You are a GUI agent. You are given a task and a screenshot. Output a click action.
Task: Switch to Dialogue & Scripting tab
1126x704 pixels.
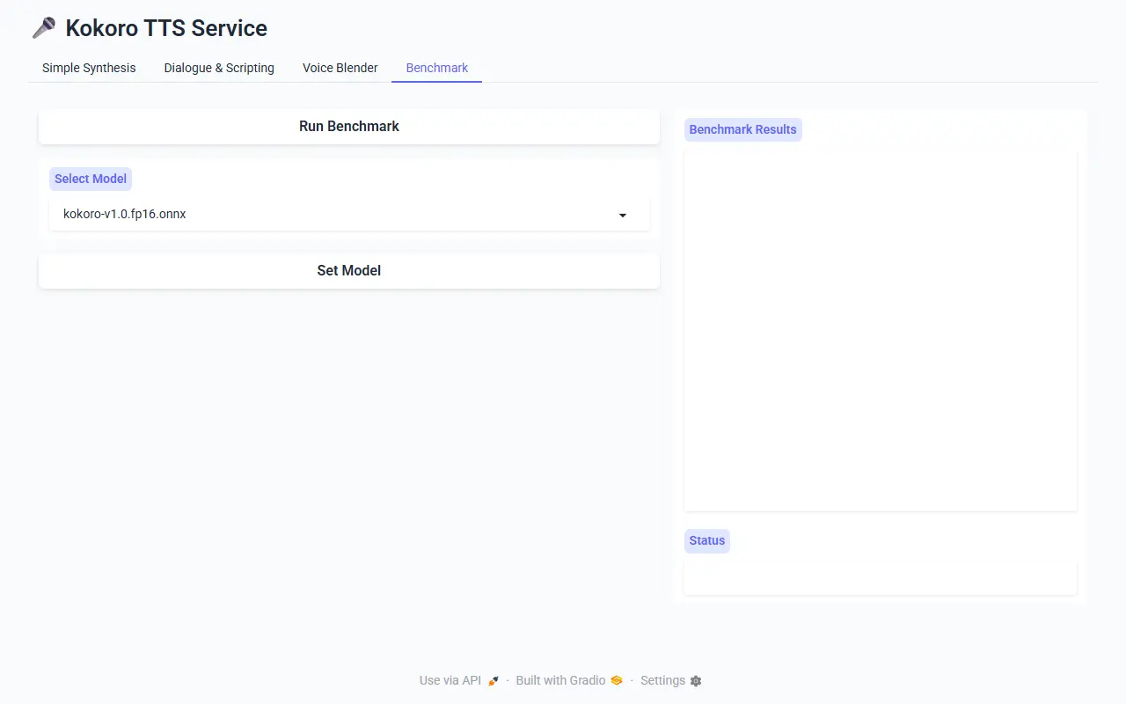(x=219, y=68)
